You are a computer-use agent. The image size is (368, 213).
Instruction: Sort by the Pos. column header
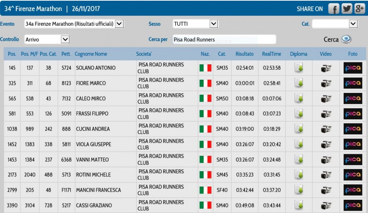pyautogui.click(x=12, y=54)
